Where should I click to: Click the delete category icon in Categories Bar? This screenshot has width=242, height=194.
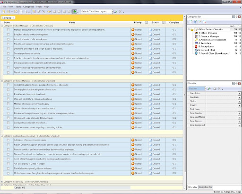coord(204,22)
